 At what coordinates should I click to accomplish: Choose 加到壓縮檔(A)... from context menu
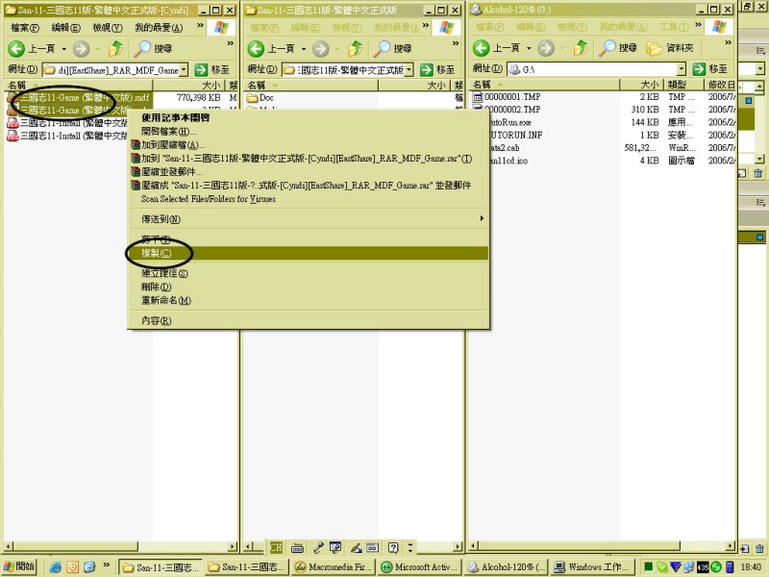[x=308, y=145]
